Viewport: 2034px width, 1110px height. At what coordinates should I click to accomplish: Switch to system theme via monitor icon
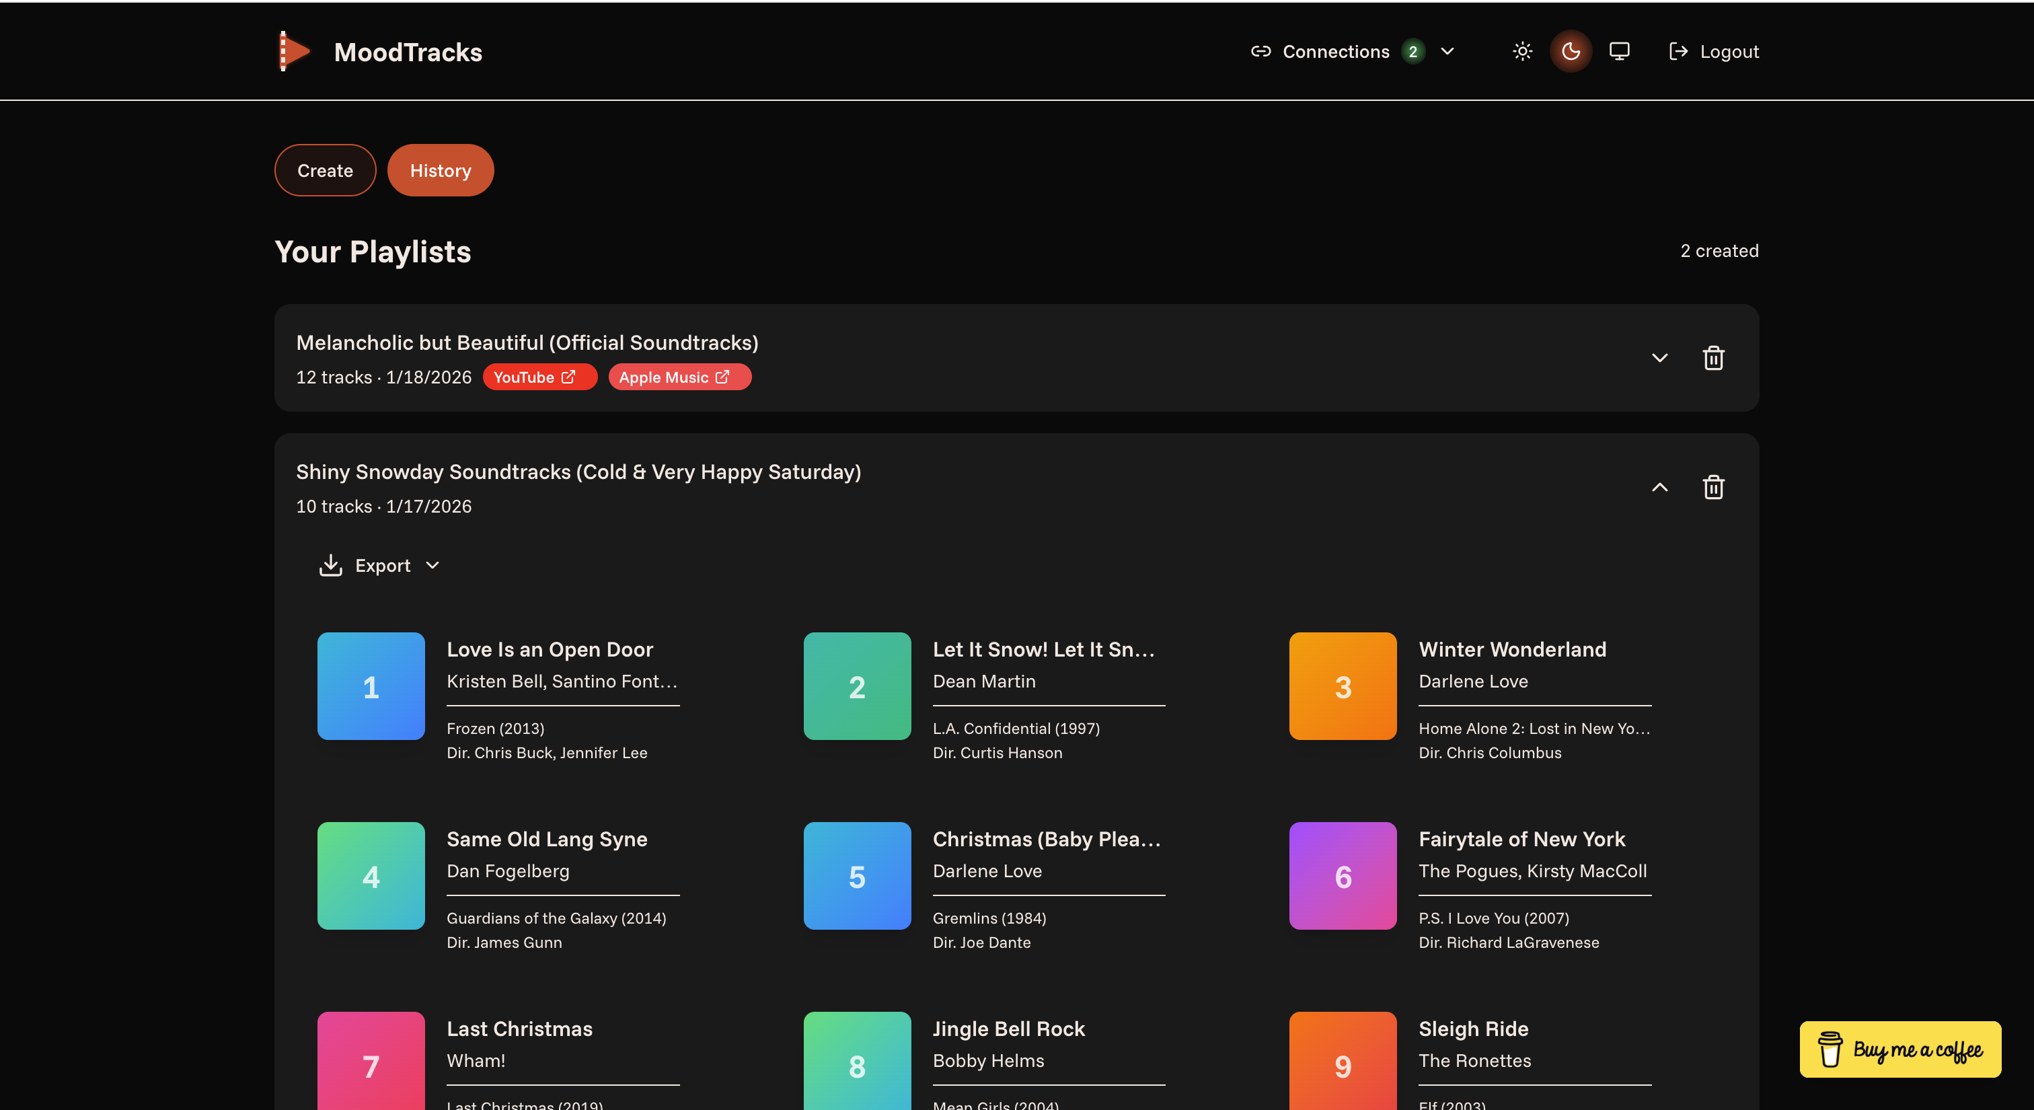point(1619,50)
